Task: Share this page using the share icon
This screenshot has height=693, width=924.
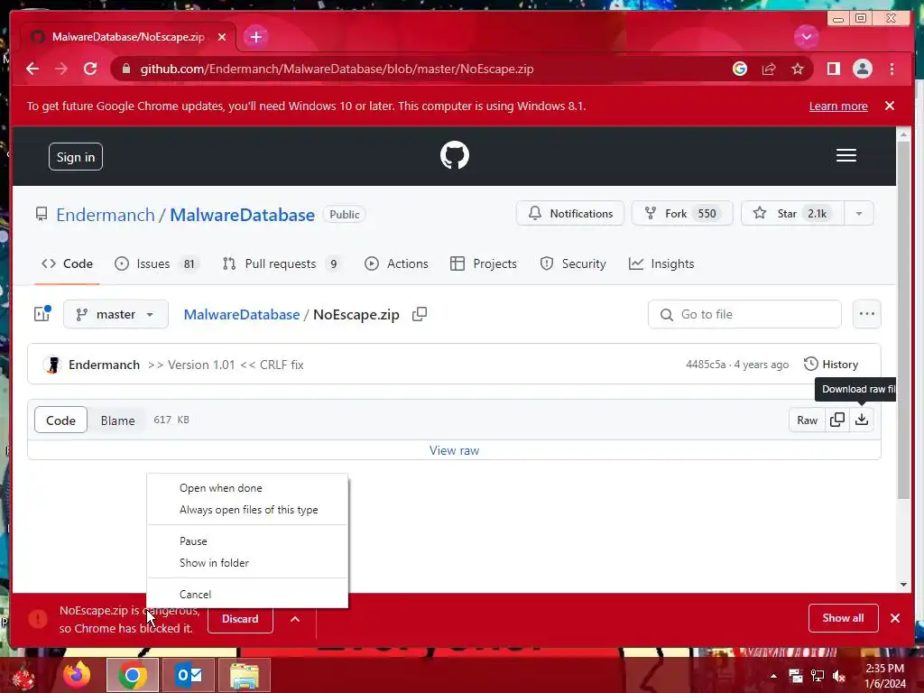Action: [x=769, y=69]
